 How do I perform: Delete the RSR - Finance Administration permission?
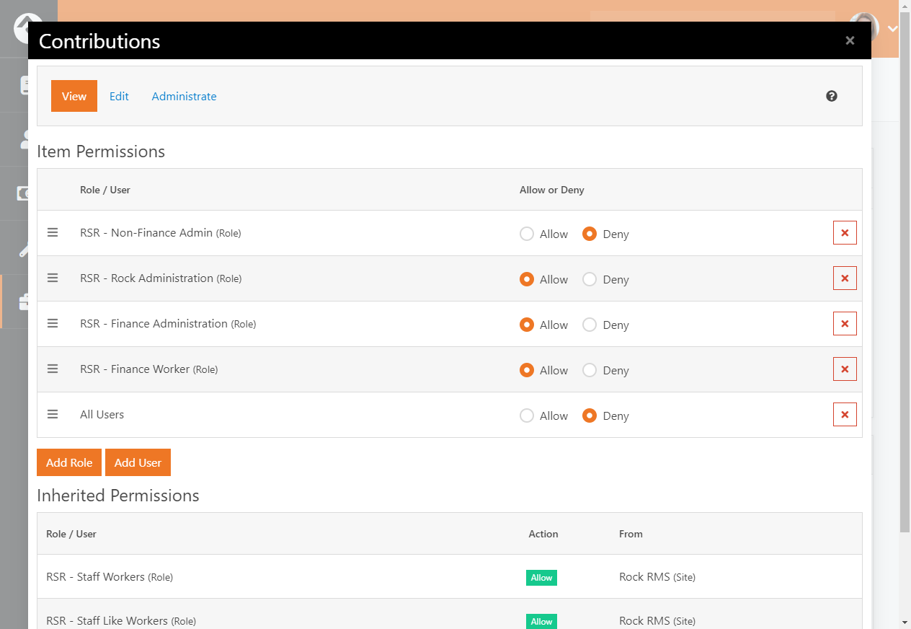[845, 324]
